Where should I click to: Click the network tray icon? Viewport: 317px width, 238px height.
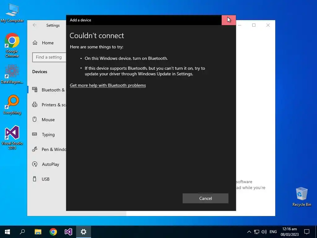(x=257, y=232)
